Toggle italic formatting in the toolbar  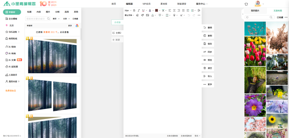tap(139, 10)
